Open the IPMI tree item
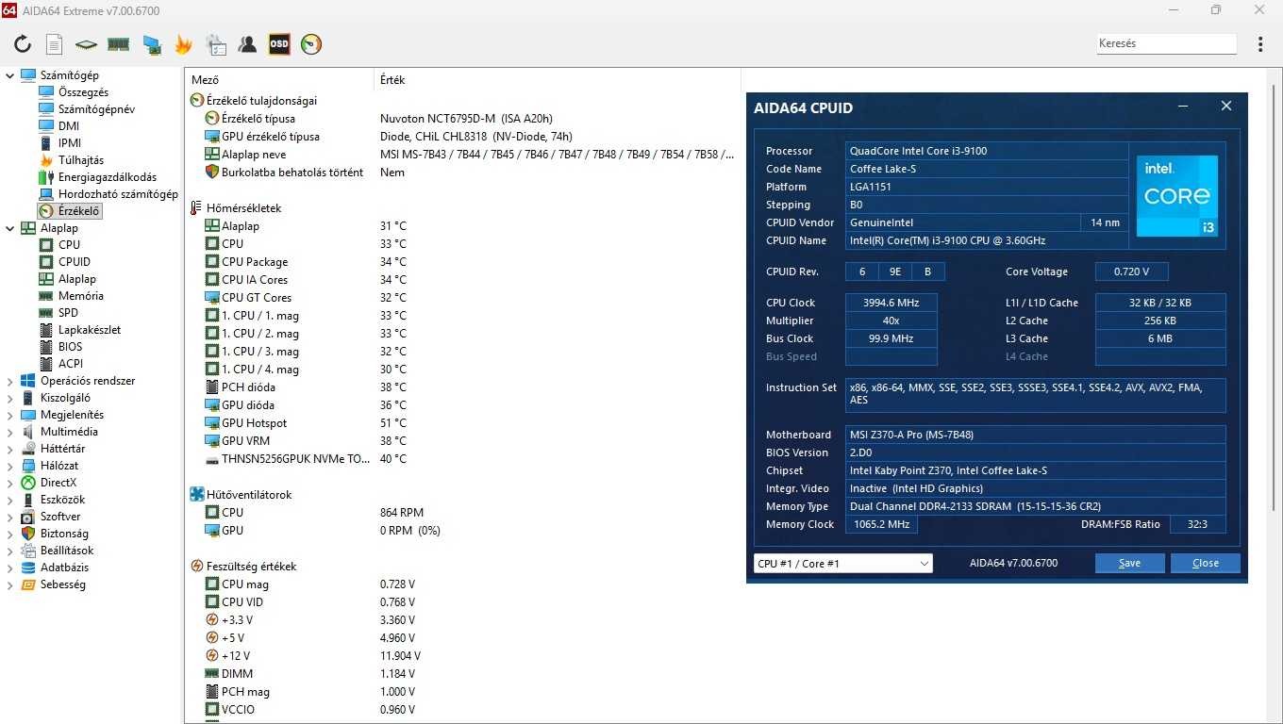Screen dimensions: 1283x724 click(x=70, y=143)
